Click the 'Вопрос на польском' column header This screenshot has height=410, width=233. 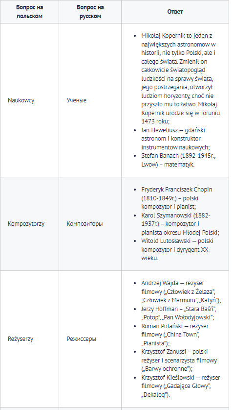click(29, 12)
